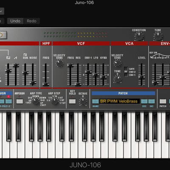The height and width of the screenshot is (170, 170).
Task: Click the VCF FREQ slider handle
Action: (x=70, y=65)
